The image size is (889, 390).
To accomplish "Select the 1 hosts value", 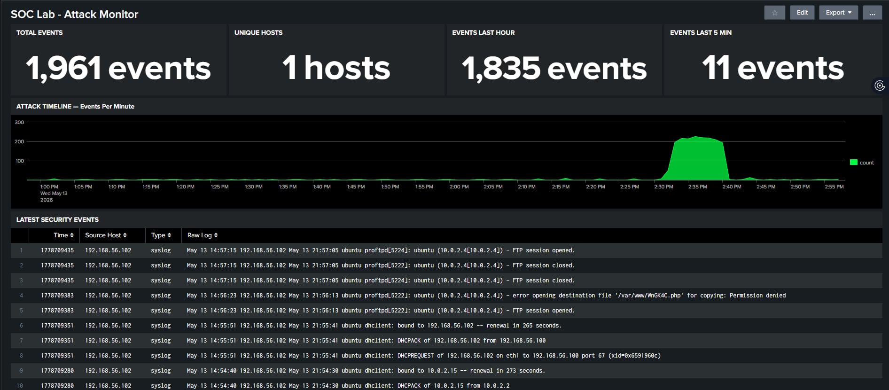I will tap(336, 68).
